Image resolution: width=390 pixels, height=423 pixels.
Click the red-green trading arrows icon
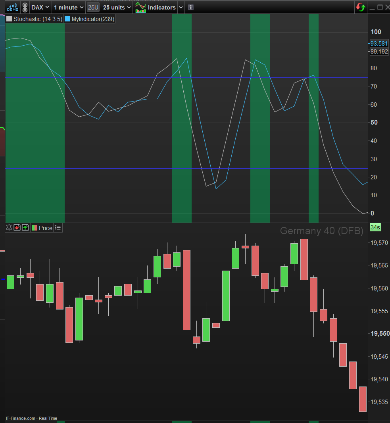(x=361, y=7)
